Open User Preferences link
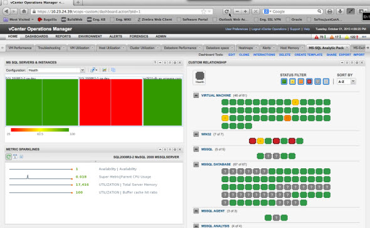 tap(236, 29)
